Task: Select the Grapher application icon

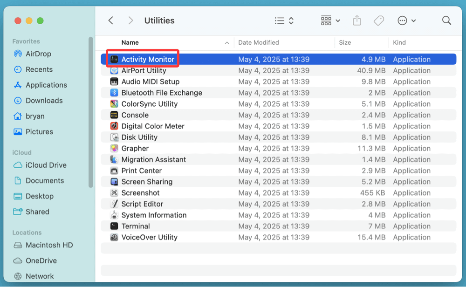Action: tap(113, 148)
